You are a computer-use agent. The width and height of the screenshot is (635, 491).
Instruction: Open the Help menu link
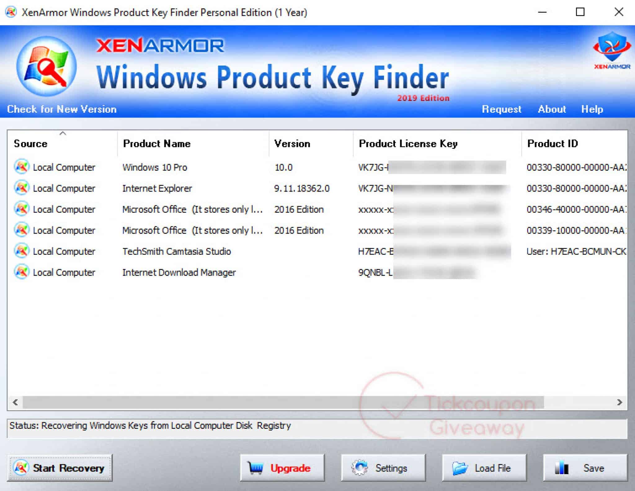(592, 109)
